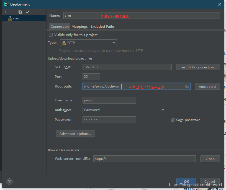Switch to the Connection tab
This screenshot has width=226, height=190.
pos(60,27)
